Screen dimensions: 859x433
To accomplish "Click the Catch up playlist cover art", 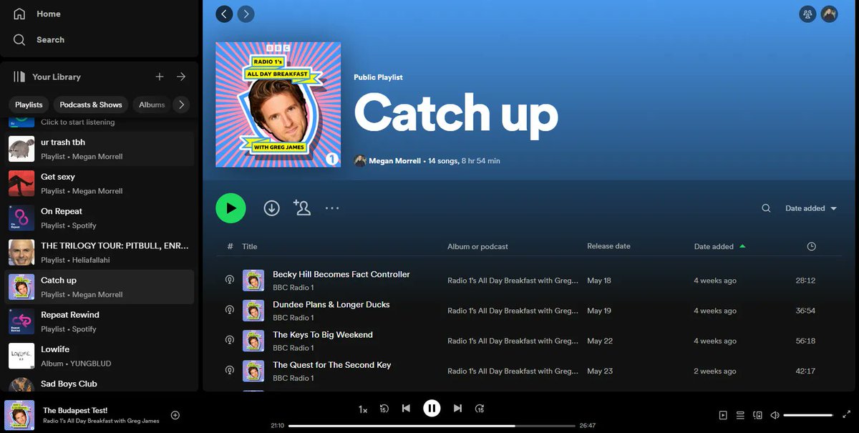I will coord(278,104).
